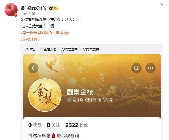
Task: Open the post options chevron dropdown
Action: click(162, 4)
